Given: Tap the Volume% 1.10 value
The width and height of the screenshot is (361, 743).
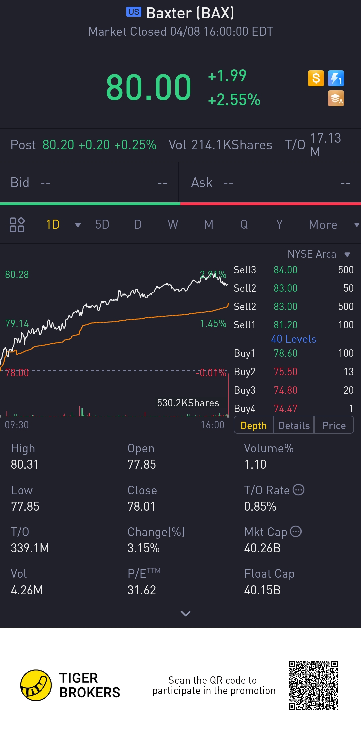Looking at the screenshot, I should (255, 465).
